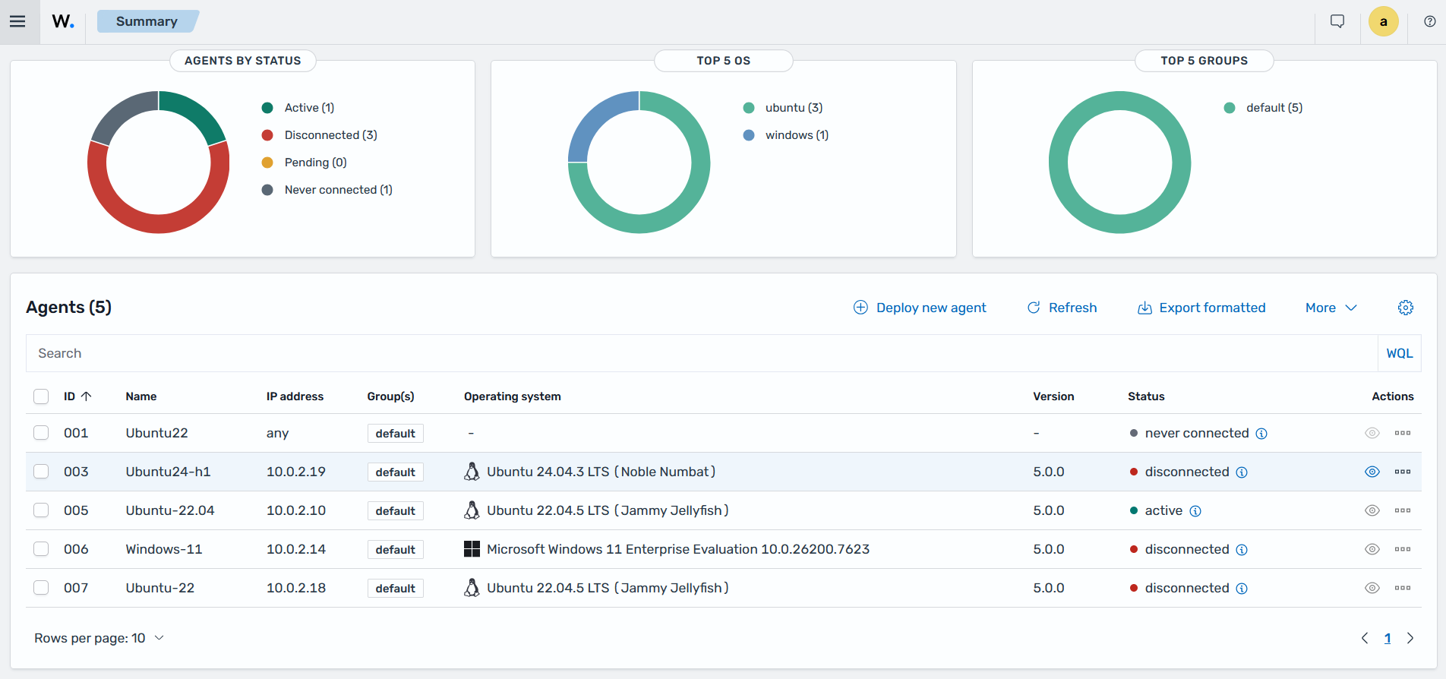Image resolution: width=1446 pixels, height=679 pixels.
Task: Click the windows legend blue dot
Action: point(749,135)
